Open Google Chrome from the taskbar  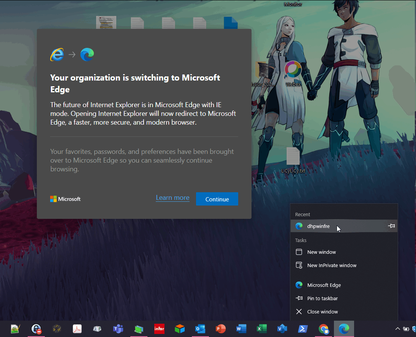tap(323, 329)
